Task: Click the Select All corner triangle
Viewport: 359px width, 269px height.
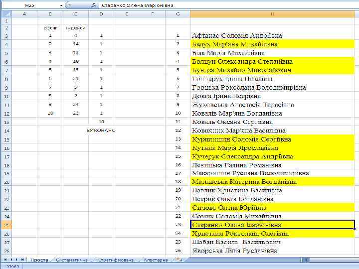Action: [6, 14]
